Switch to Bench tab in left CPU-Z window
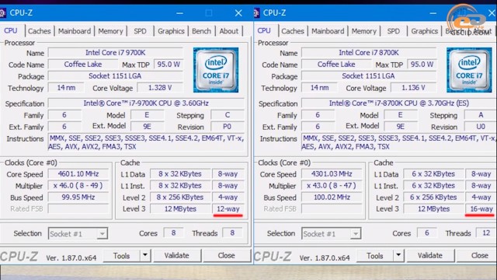 click(202, 31)
